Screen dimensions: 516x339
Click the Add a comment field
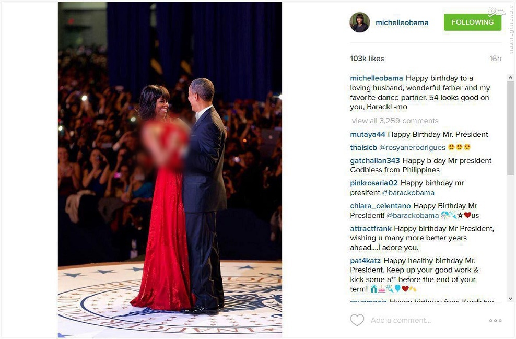click(426, 320)
